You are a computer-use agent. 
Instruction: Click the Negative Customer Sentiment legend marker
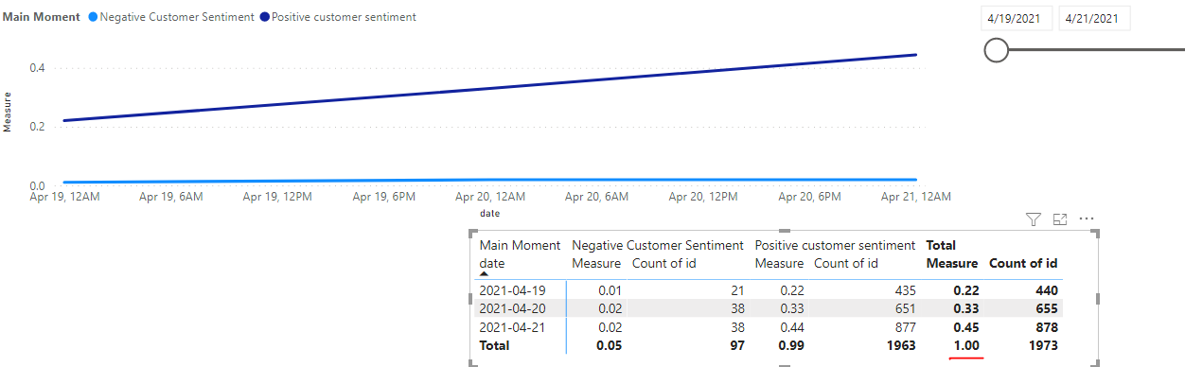point(93,17)
